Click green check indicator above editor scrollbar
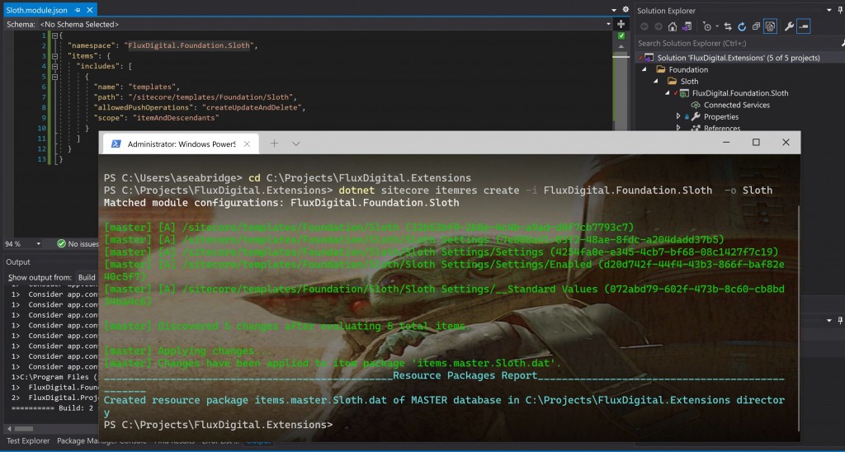This screenshot has width=845, height=452. tap(621, 35)
